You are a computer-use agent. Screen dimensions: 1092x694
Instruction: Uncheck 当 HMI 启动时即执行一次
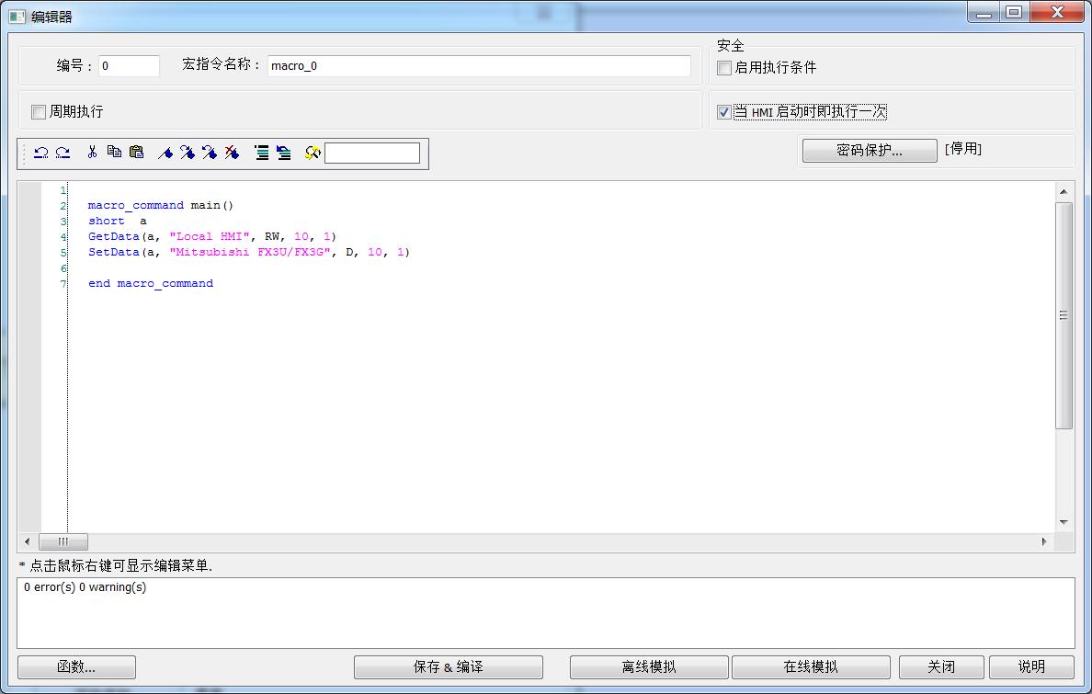(x=723, y=112)
